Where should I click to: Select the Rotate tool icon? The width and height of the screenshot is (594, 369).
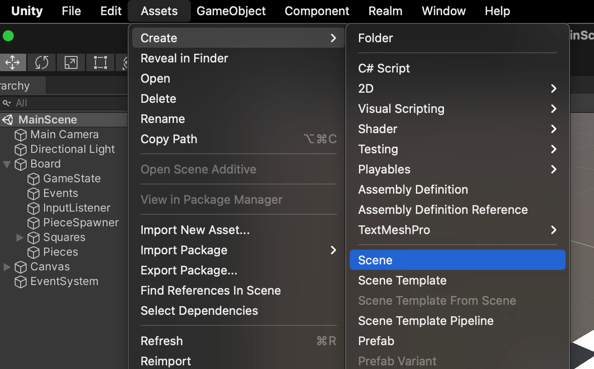point(41,62)
